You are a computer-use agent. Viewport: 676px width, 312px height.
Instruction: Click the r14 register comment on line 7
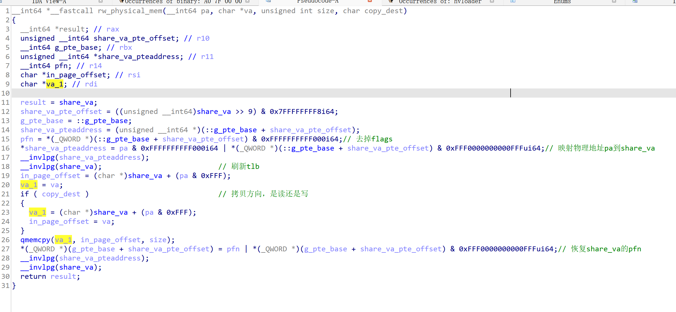click(x=95, y=66)
